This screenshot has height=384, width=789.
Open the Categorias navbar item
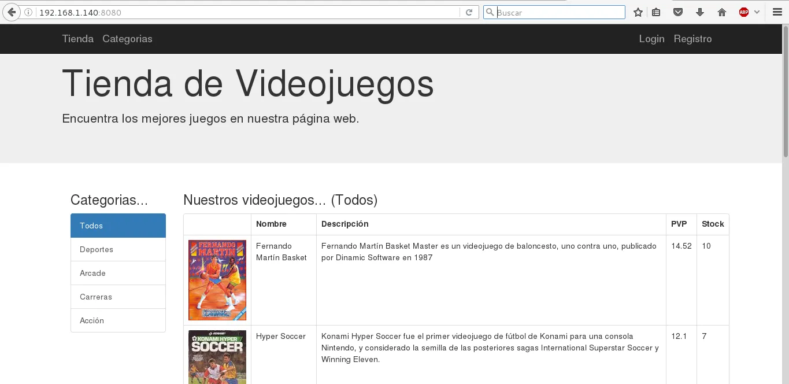coord(127,39)
